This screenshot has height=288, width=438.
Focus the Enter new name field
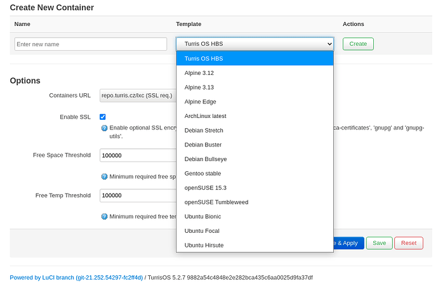(91, 44)
